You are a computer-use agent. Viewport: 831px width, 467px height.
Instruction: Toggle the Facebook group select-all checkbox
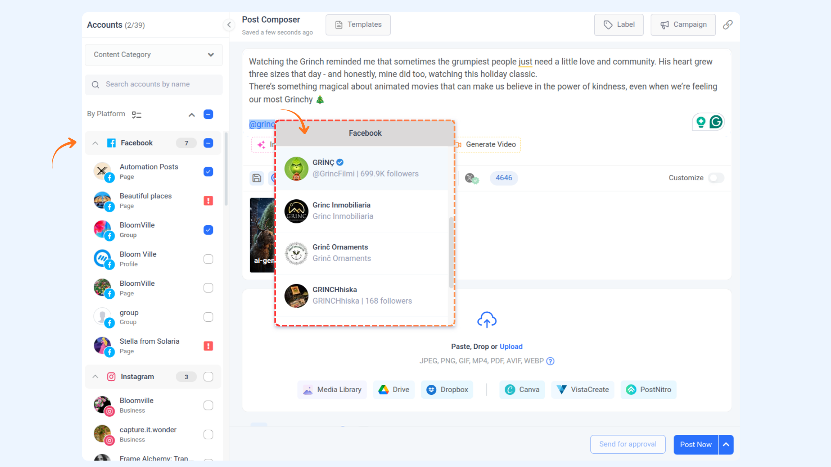(x=208, y=143)
